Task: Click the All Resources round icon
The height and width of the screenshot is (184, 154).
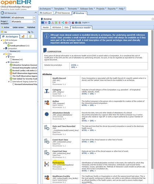Action: click(2, 13)
